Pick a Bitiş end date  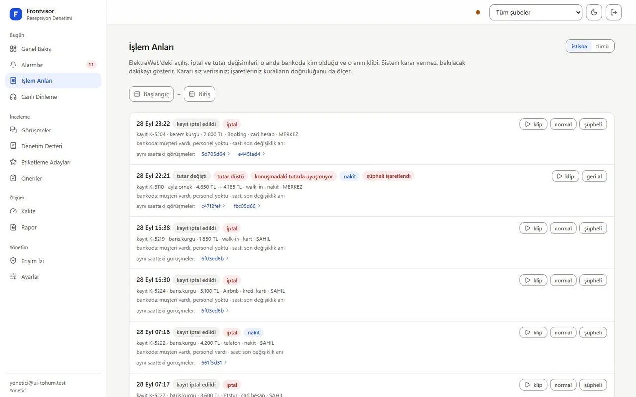pos(199,94)
